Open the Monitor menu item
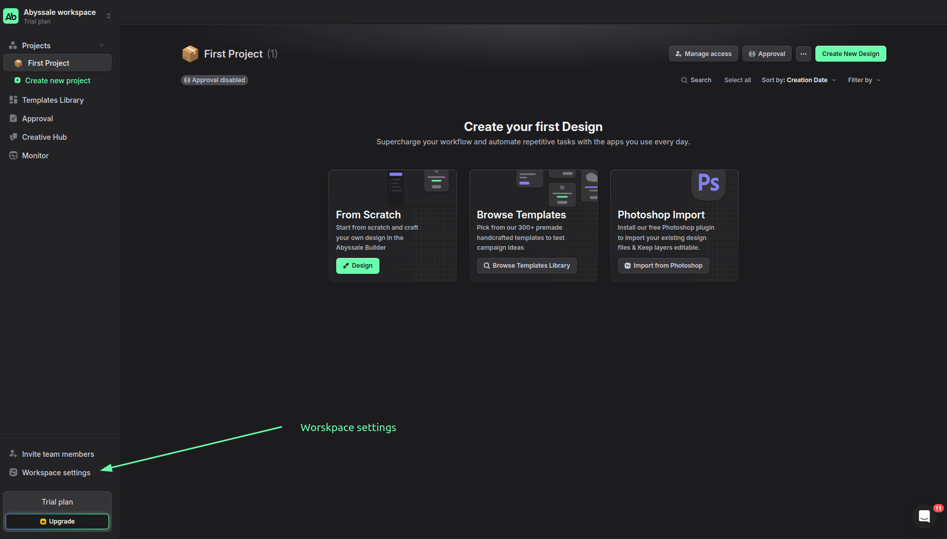This screenshot has width=947, height=539. pos(35,156)
